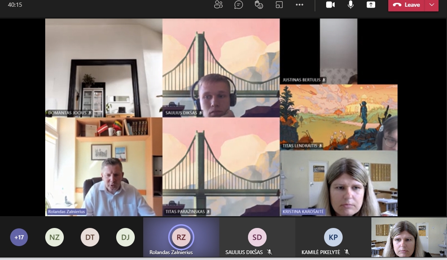Open the participants panel icon
The width and height of the screenshot is (447, 260).
218,5
